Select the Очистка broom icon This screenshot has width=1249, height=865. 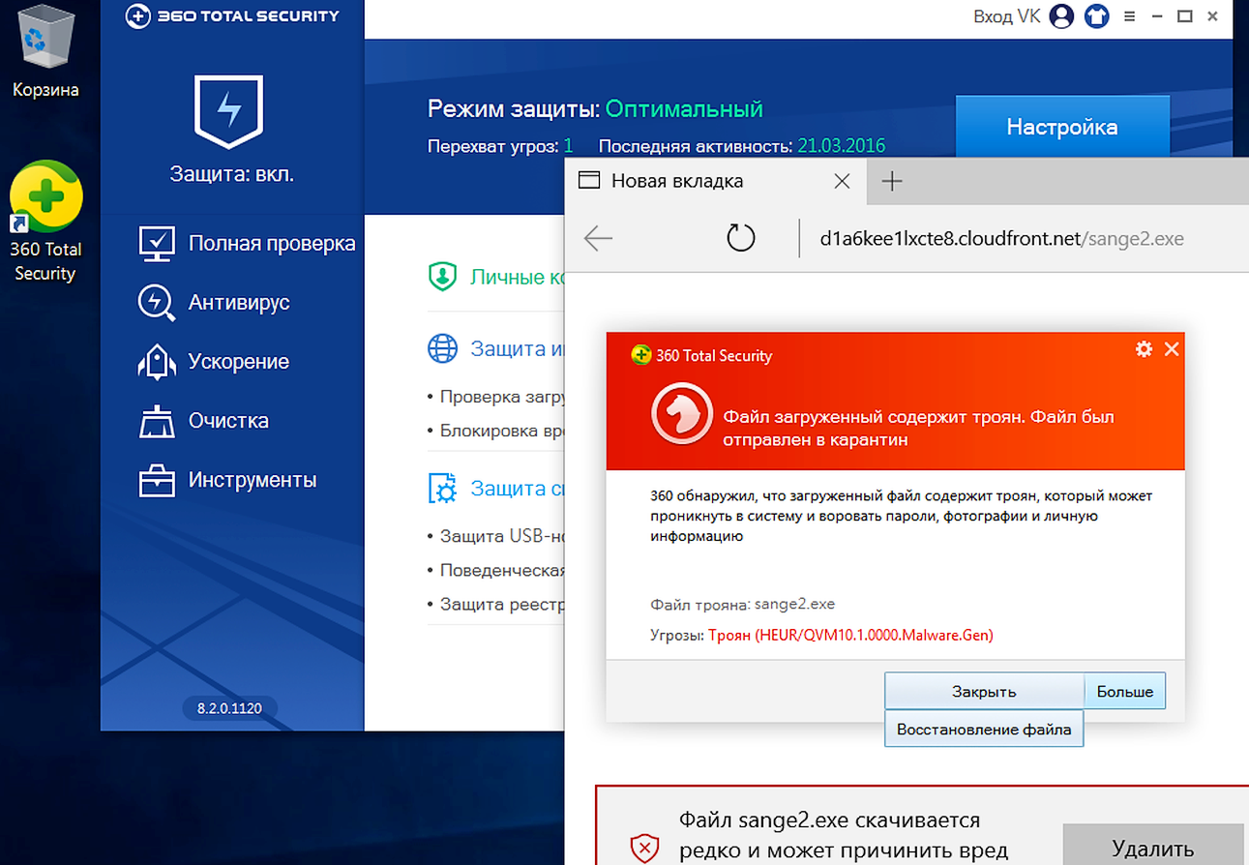coord(157,421)
